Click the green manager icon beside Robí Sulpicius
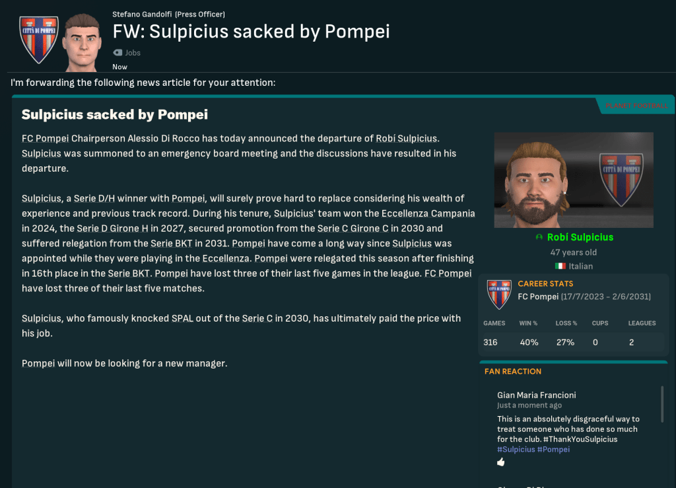This screenshot has height=488, width=676. pos(539,238)
